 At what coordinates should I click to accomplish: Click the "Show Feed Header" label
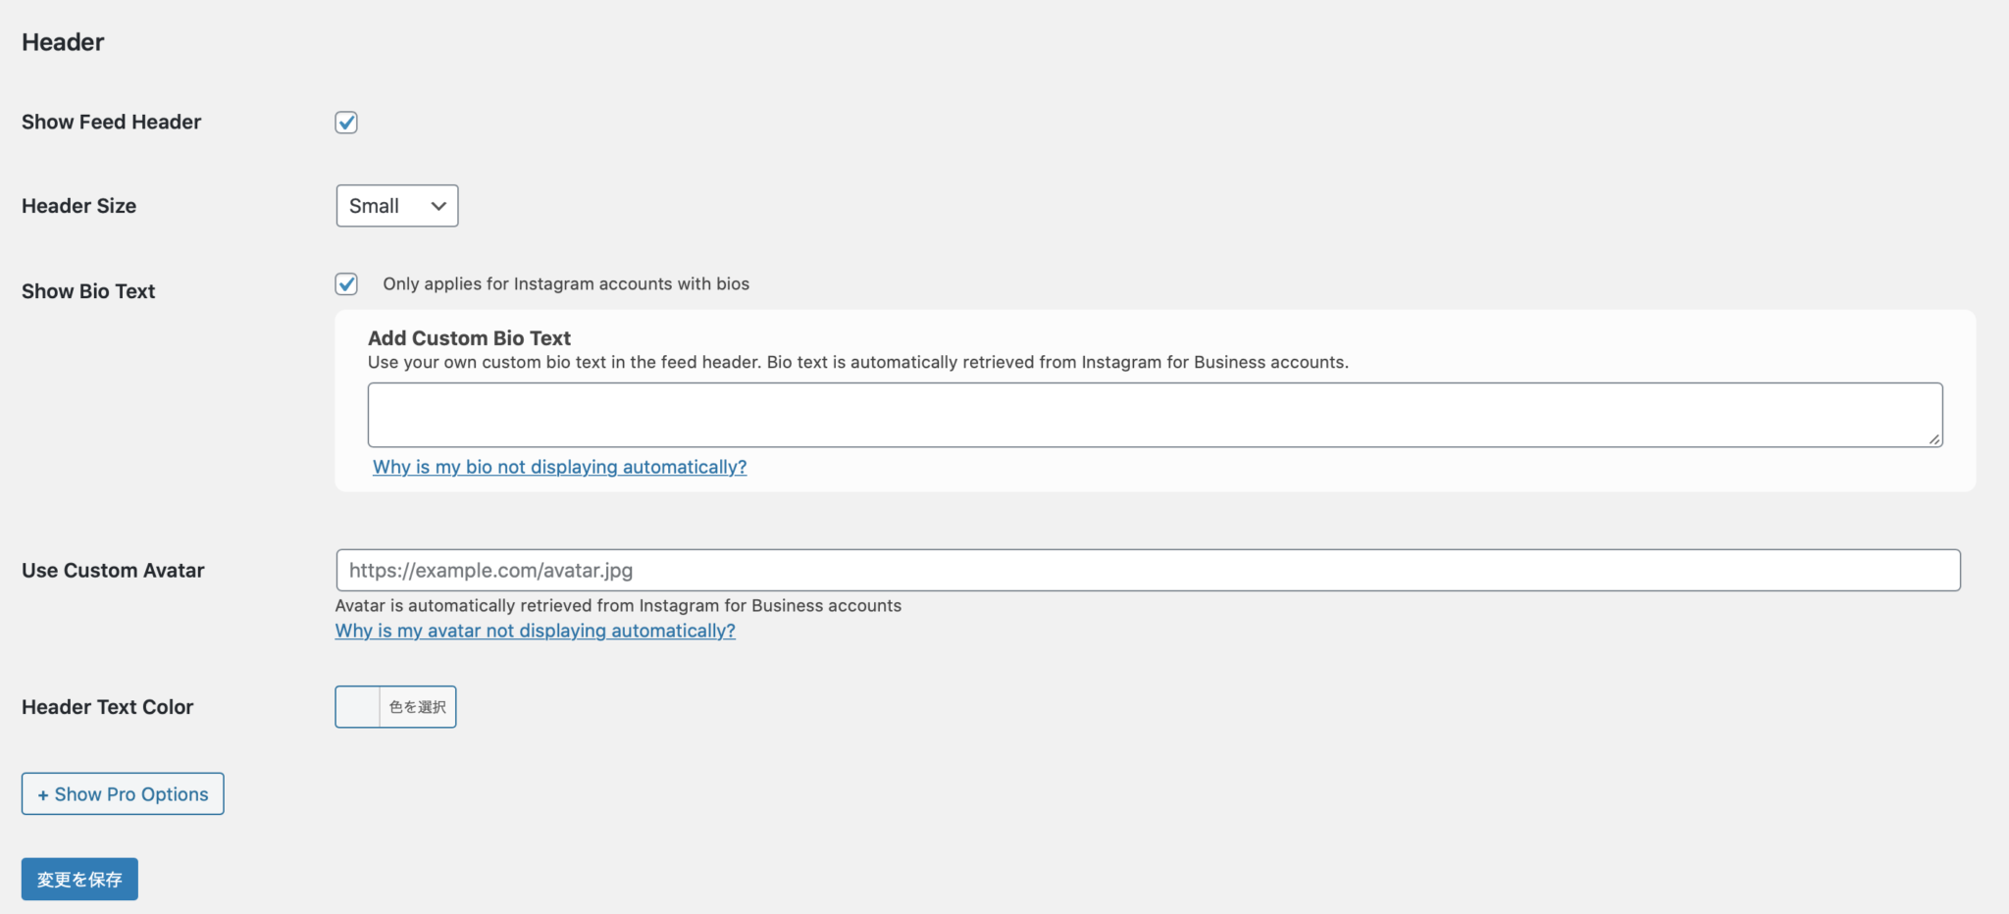click(x=111, y=123)
